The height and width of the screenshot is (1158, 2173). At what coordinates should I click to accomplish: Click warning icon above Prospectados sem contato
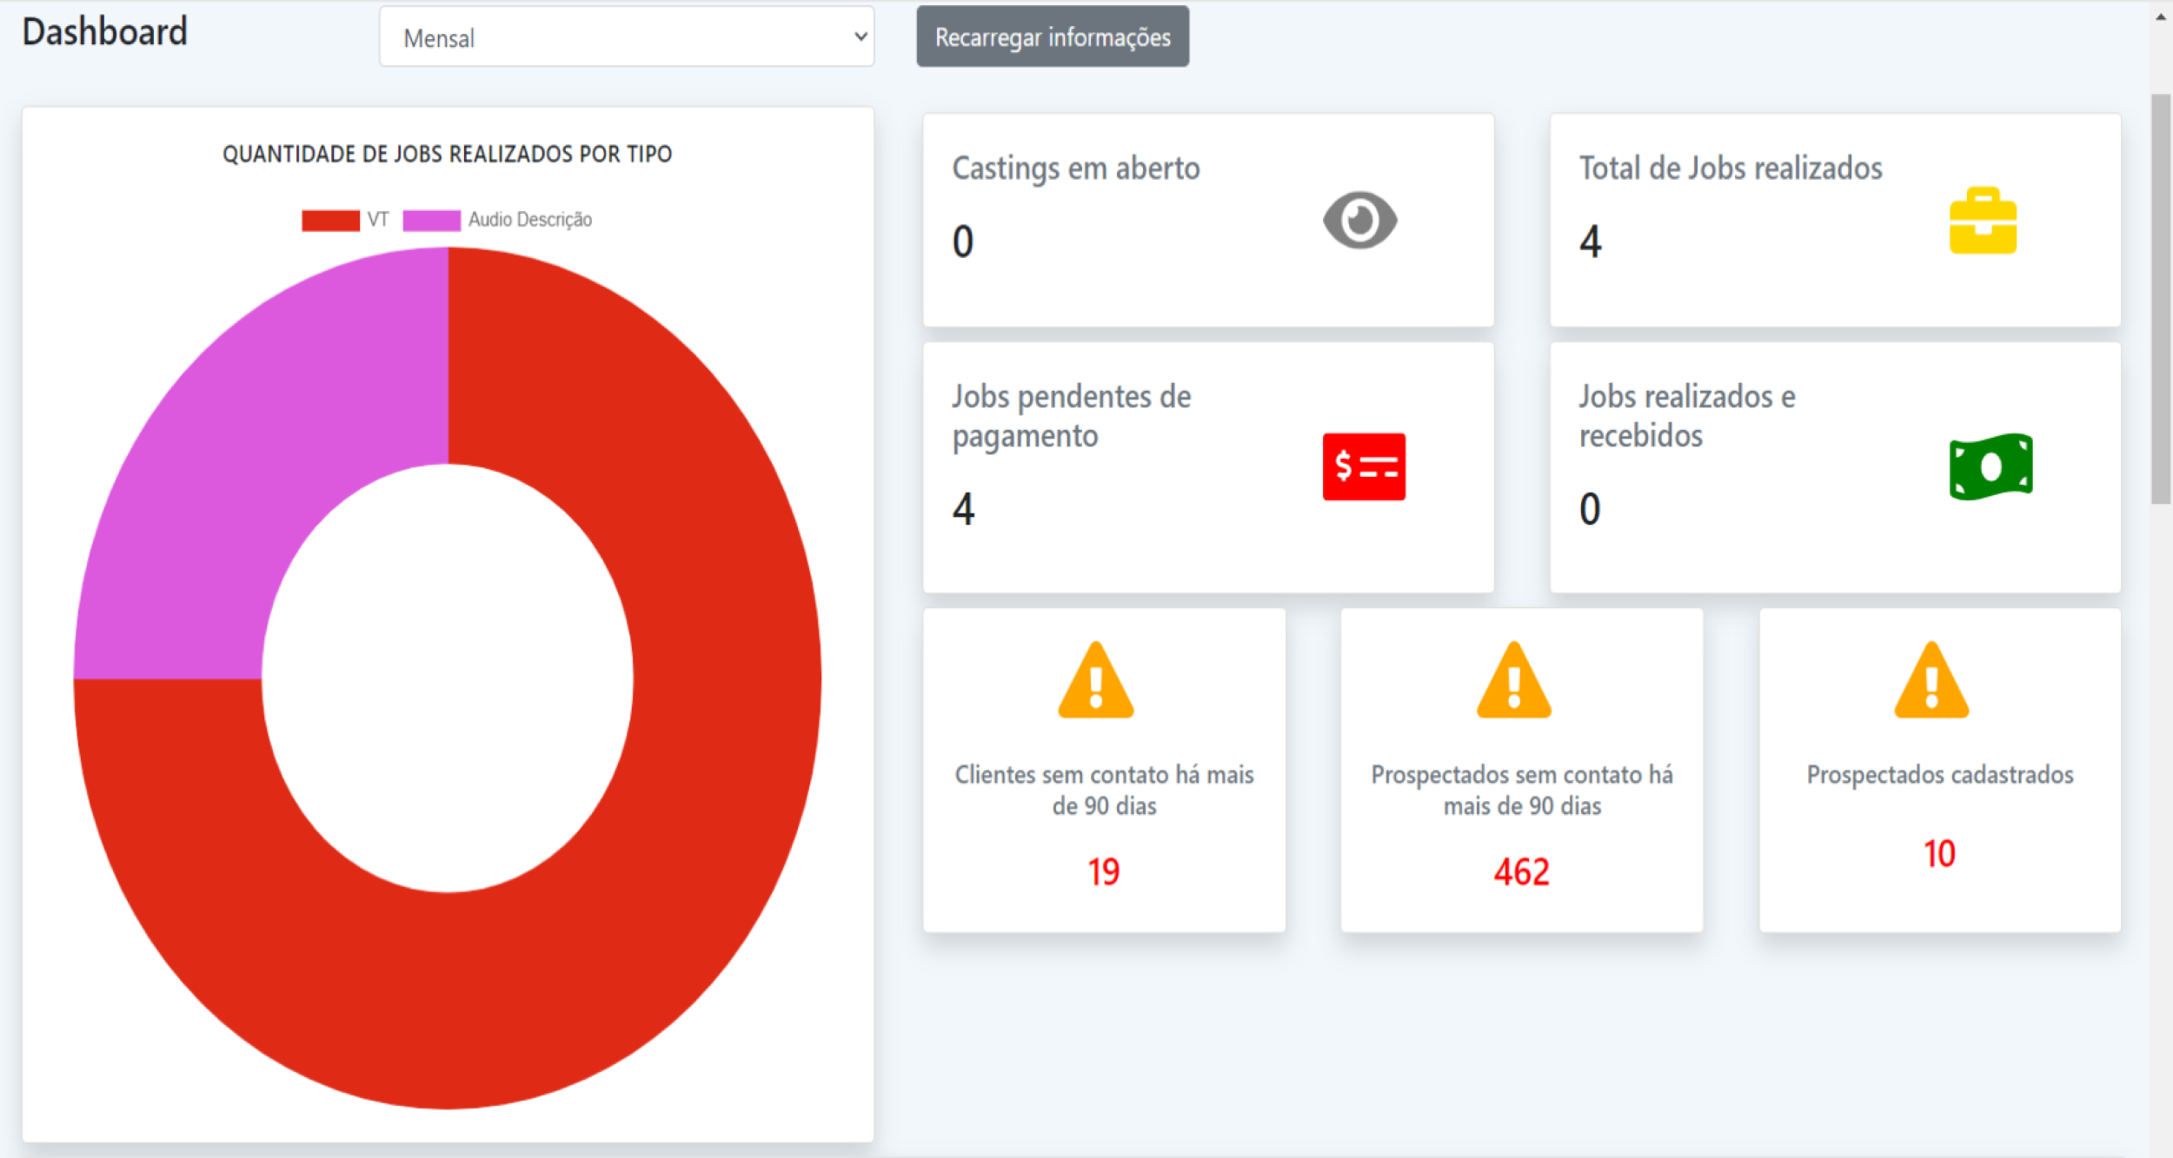click(1513, 682)
